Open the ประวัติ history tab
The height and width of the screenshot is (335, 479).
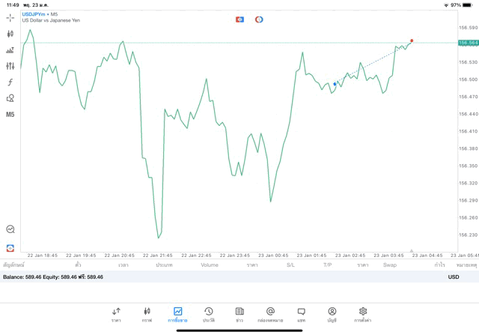tap(208, 314)
